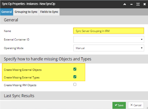Collapse dialog with the up chevron icon
Viewport: 148px width, 109px height.
pos(125,4)
